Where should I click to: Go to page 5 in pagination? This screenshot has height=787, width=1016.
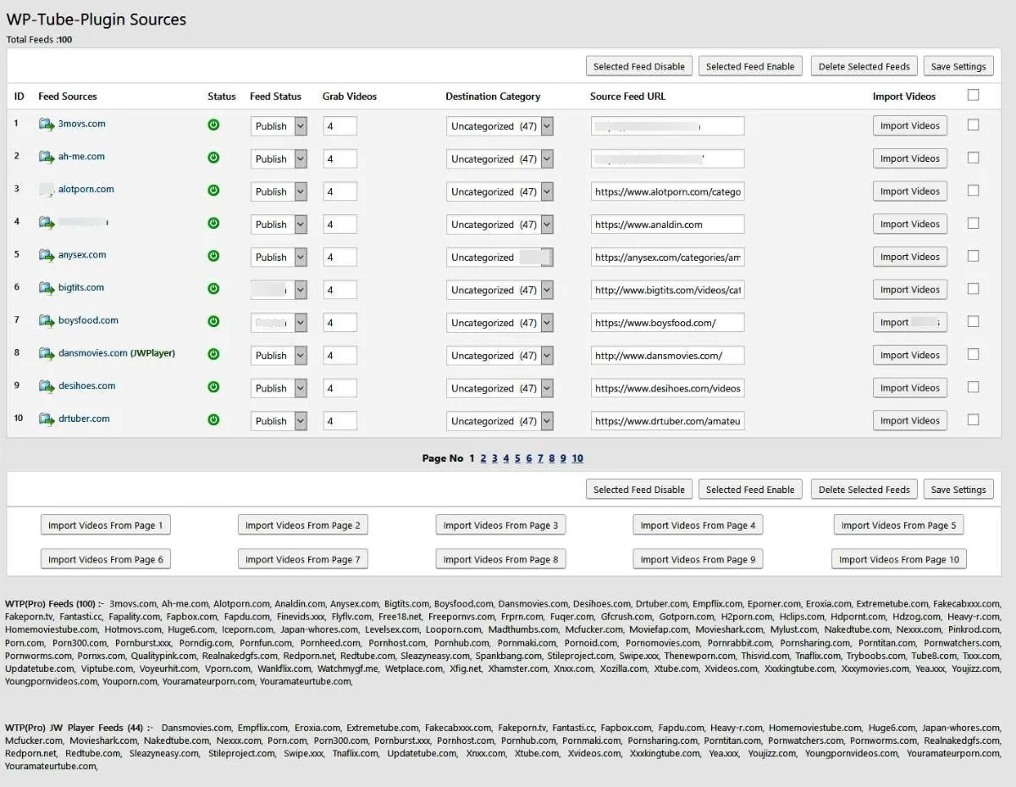517,458
